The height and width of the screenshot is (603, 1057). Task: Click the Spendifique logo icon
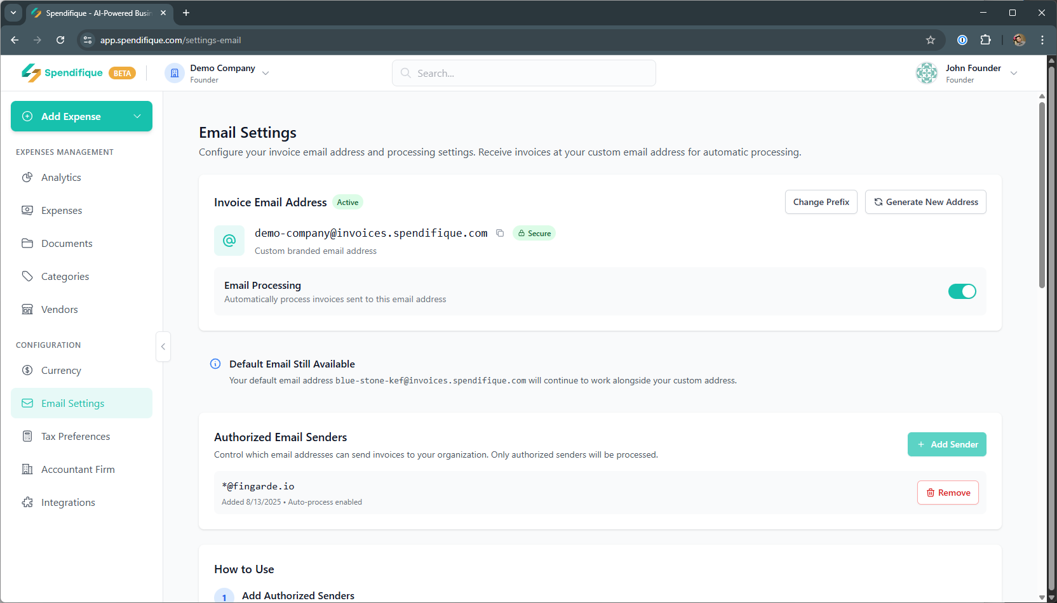[x=30, y=73]
